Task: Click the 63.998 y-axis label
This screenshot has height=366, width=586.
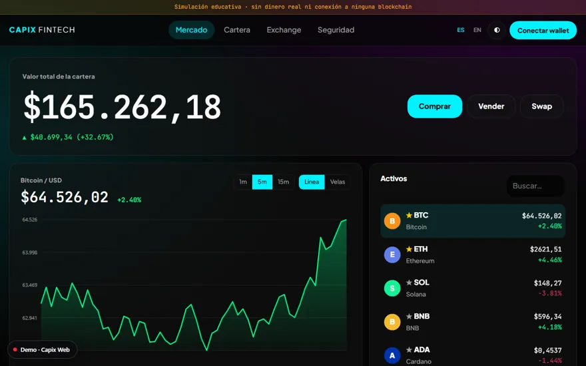Action: (29, 252)
